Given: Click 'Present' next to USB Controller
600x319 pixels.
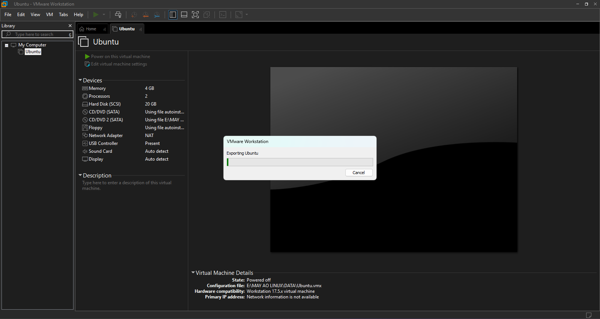Looking at the screenshot, I should [152, 143].
